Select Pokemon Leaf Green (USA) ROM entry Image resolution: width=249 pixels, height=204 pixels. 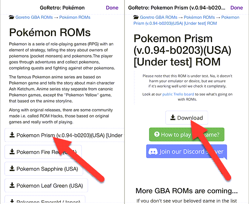point(46,186)
